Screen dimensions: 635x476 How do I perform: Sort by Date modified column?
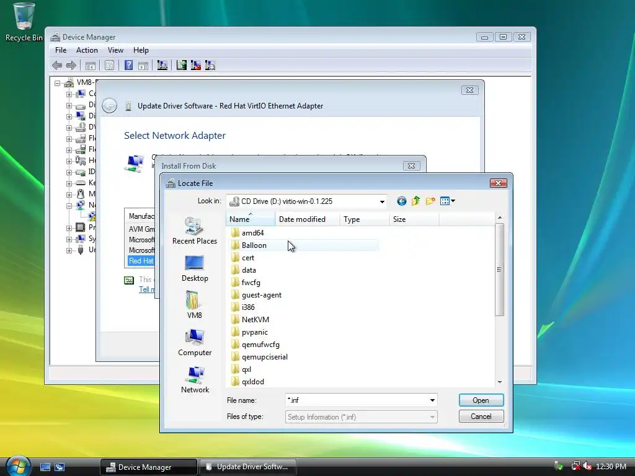(x=308, y=219)
